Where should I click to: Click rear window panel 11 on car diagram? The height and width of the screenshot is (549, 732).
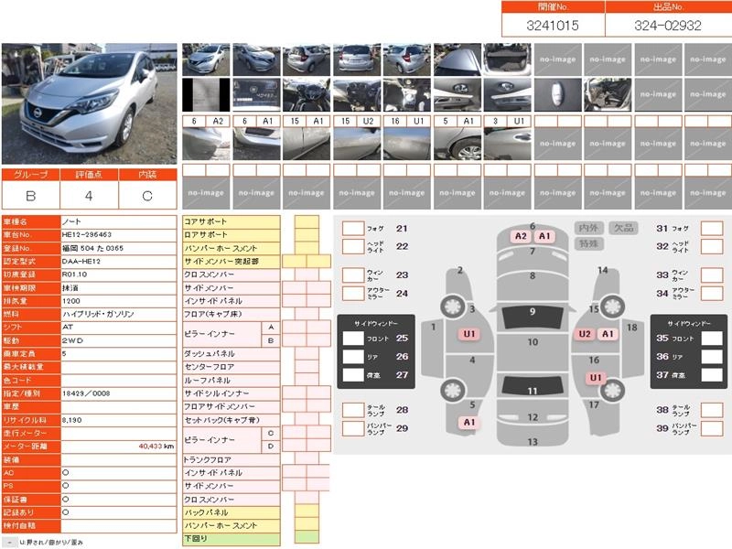(533, 385)
